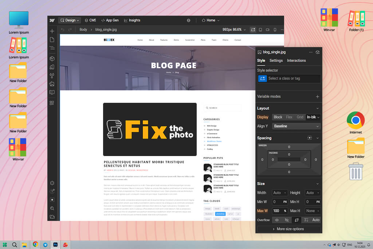Open the book icon in left sidebar
This screenshot has width=373, height=249.
pyautogui.click(x=52, y=92)
